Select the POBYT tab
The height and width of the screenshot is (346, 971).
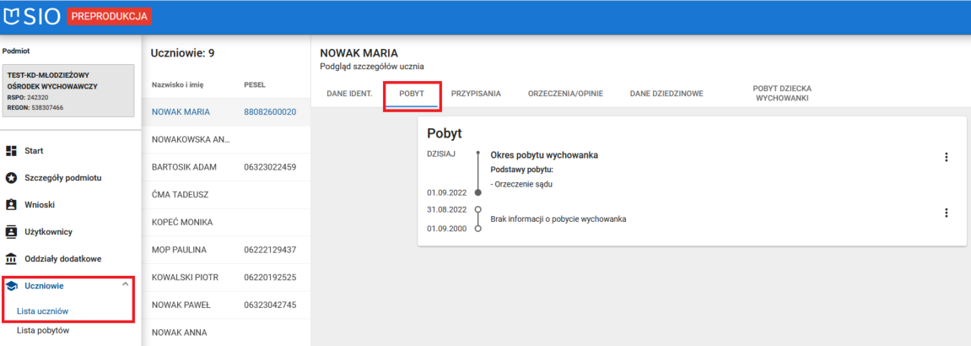pyautogui.click(x=411, y=94)
